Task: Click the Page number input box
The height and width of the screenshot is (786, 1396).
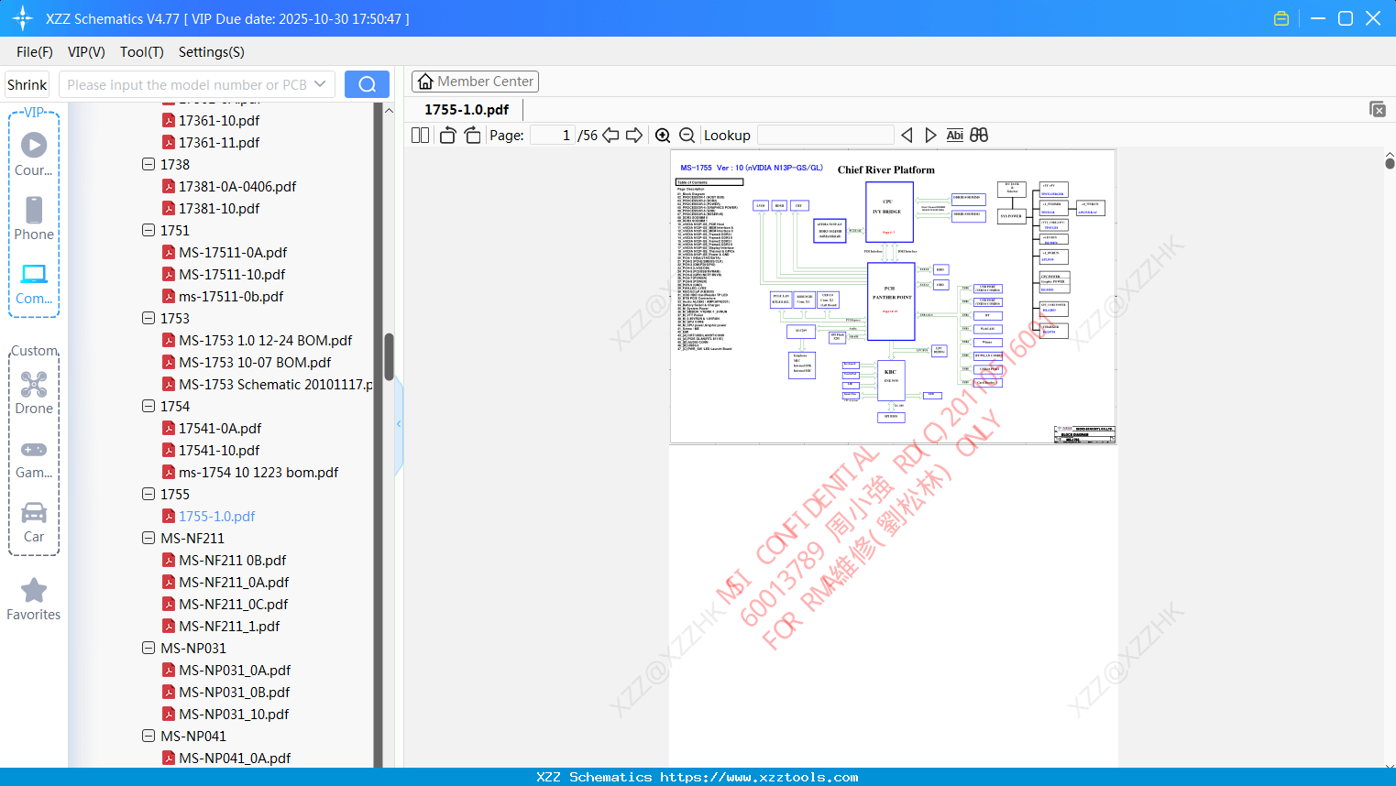Action: 553,135
